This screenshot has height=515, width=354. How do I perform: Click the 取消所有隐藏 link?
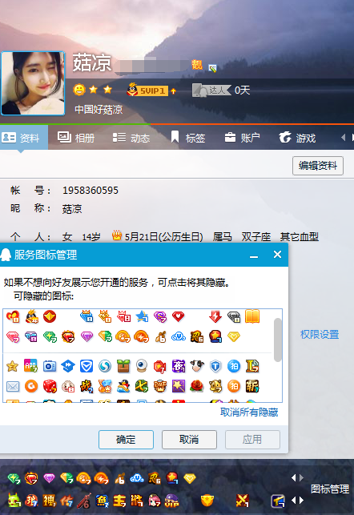pyautogui.click(x=249, y=412)
